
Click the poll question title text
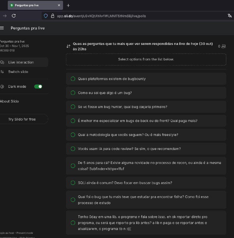click(x=143, y=46)
